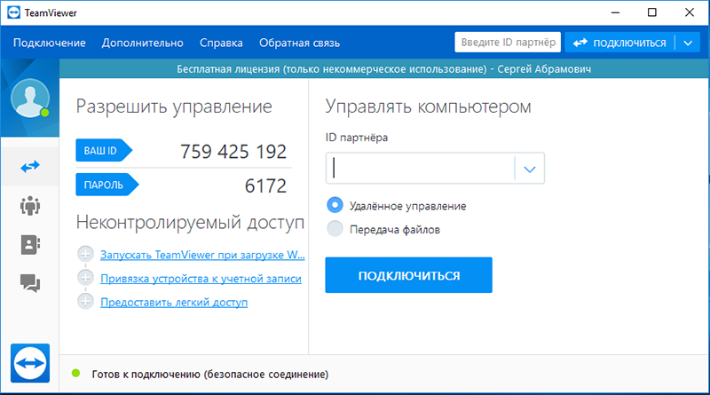The image size is (710, 395).
Task: Open link Привязка устройства к учетной записи
Action: (201, 279)
